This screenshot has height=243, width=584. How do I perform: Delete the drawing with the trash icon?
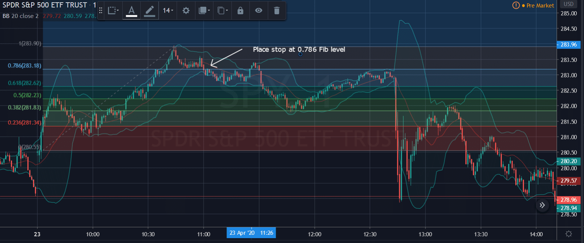pos(276,10)
